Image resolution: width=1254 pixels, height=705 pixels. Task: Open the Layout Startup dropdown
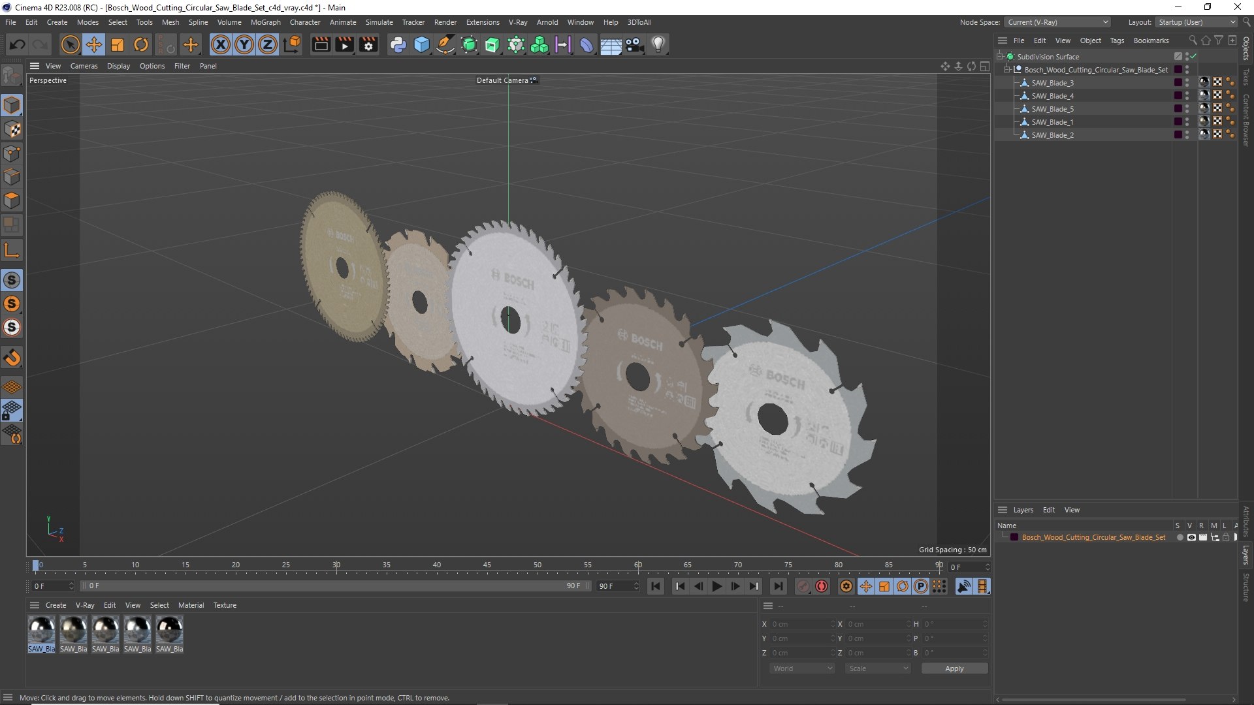(1197, 22)
